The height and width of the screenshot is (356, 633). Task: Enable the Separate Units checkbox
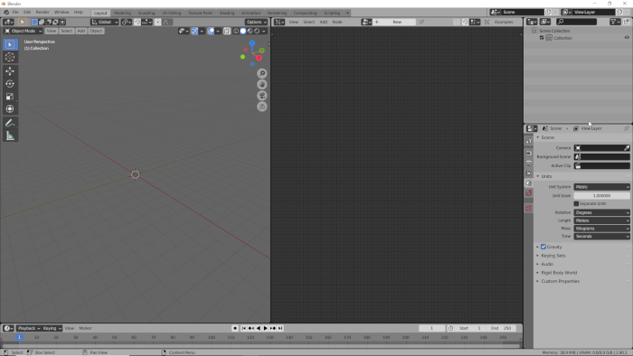point(576,203)
